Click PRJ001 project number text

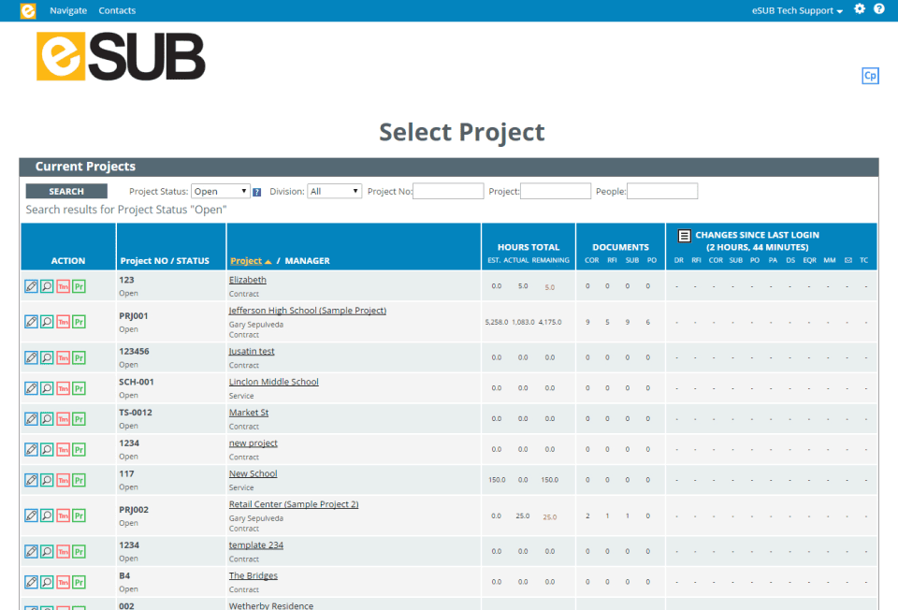pos(134,315)
